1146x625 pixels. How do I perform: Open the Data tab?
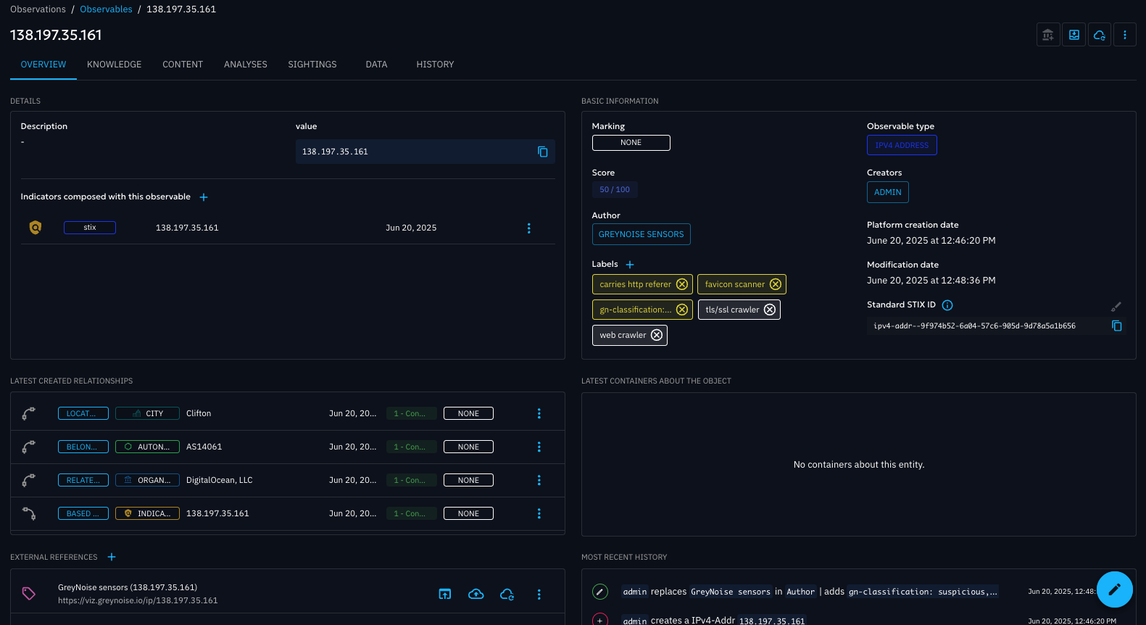pos(376,65)
